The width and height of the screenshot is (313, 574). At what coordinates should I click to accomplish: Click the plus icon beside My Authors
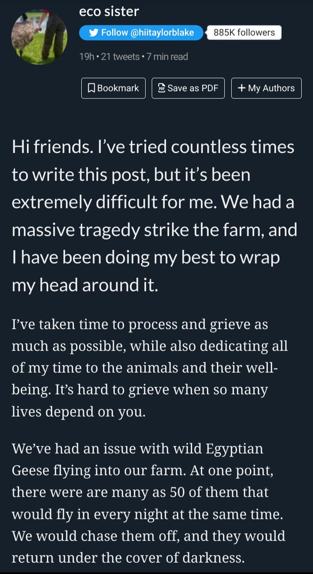point(241,88)
